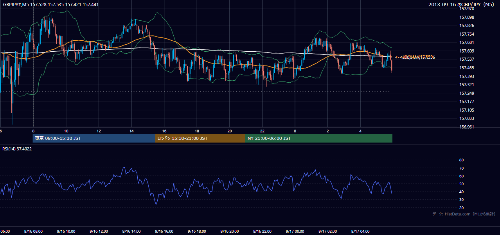
Task: Click the HistData.com data source credit
Action: [464, 214]
